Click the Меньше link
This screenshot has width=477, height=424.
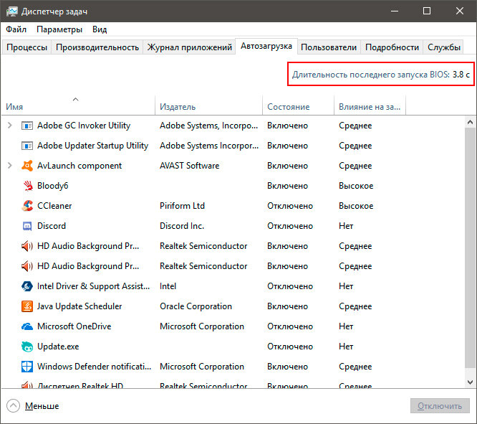42,406
